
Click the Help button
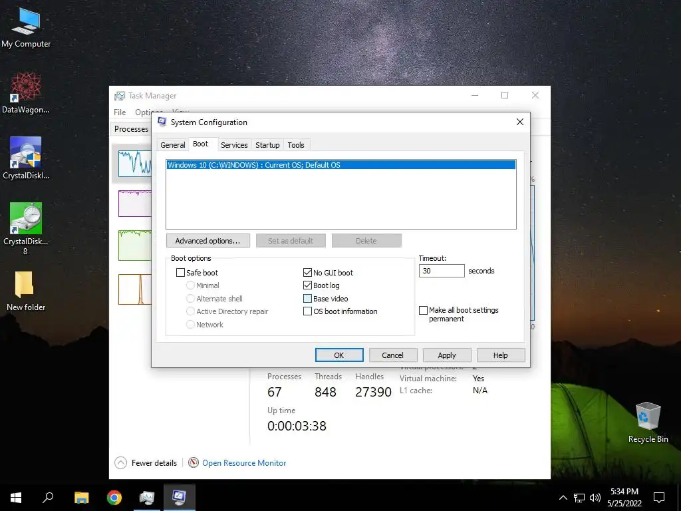pyautogui.click(x=501, y=355)
